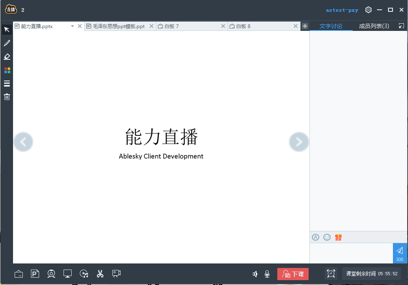Choose the arrow pointer tool
Image resolution: width=408 pixels, height=285 pixels.
pos(7,30)
